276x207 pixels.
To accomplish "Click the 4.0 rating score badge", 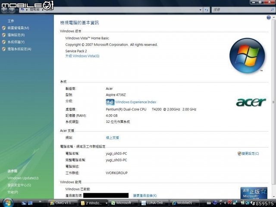I will [110, 102].
